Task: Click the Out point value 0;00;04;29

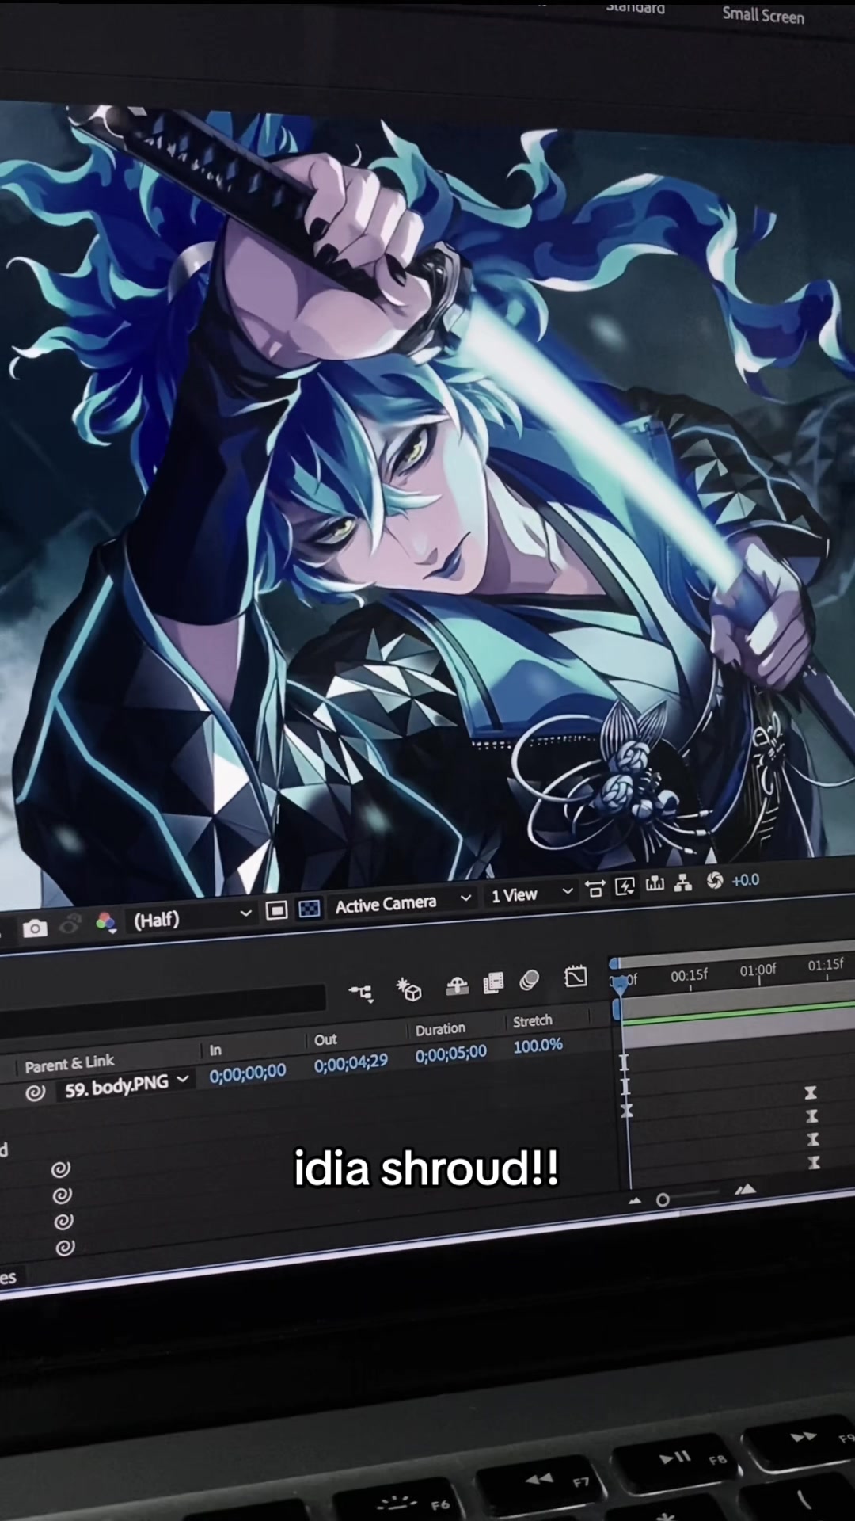Action: point(351,1063)
